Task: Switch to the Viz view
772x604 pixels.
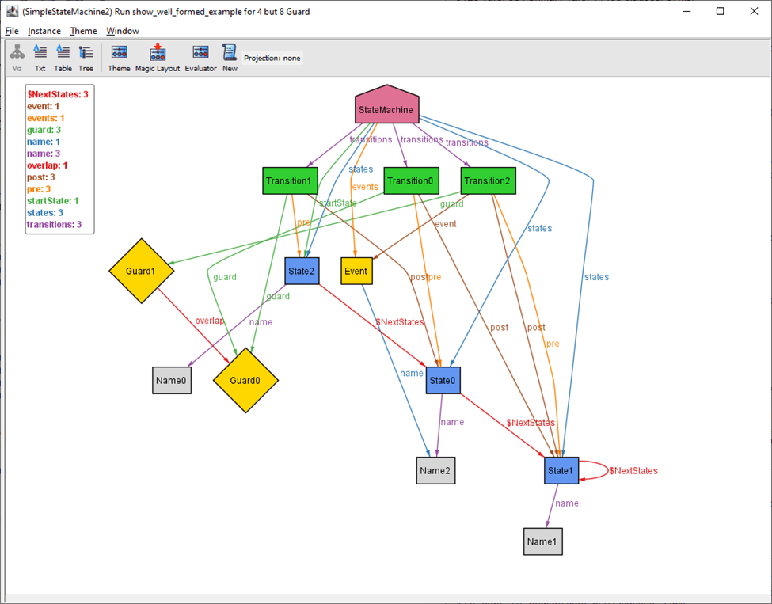Action: click(x=17, y=58)
